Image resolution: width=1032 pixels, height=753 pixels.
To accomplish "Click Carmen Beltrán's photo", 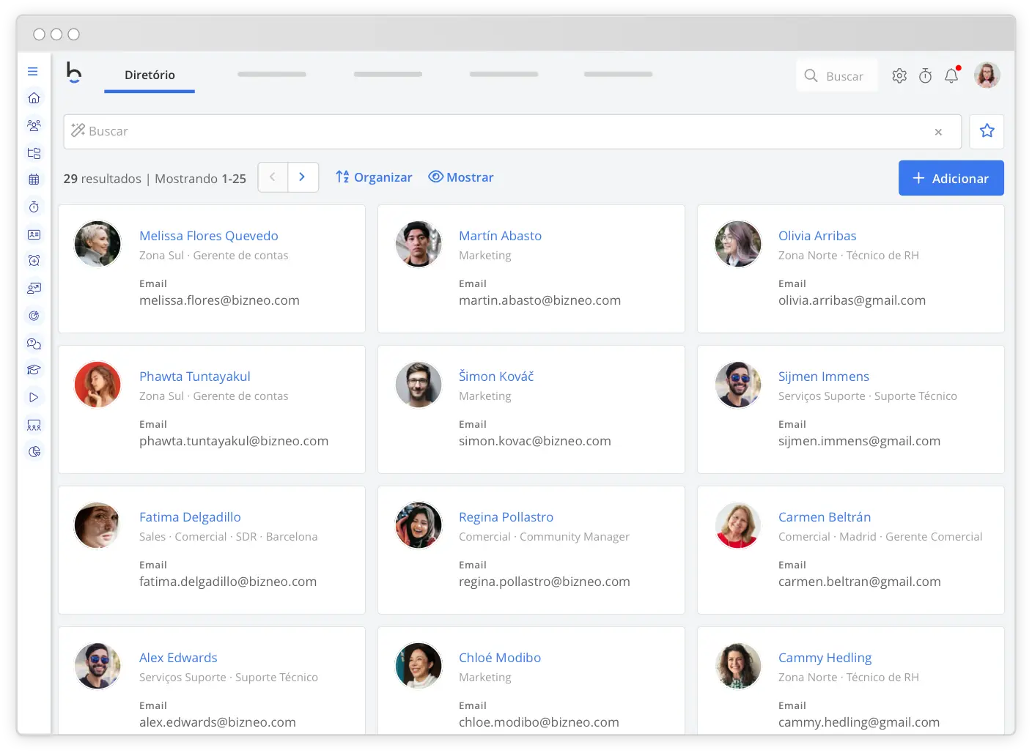I will coord(738,525).
